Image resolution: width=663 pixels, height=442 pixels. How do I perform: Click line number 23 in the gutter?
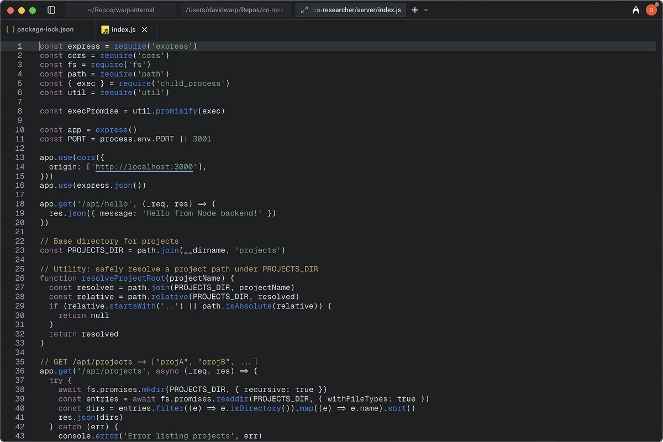coord(19,250)
